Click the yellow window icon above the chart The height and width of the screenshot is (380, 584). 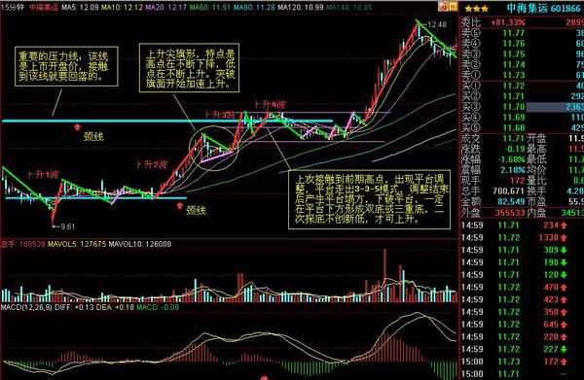click(453, 6)
